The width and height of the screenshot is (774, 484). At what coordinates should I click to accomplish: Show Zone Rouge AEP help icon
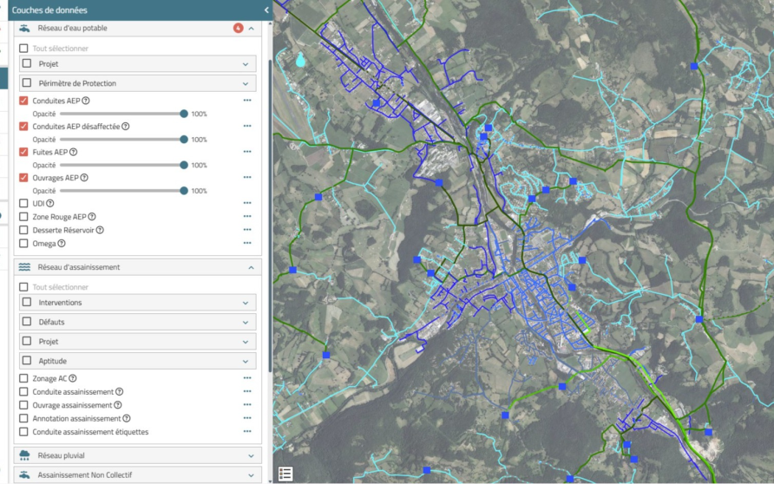point(92,217)
